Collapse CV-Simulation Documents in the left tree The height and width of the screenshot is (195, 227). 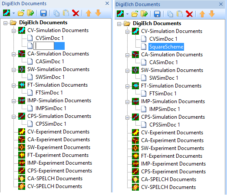coord(13,31)
